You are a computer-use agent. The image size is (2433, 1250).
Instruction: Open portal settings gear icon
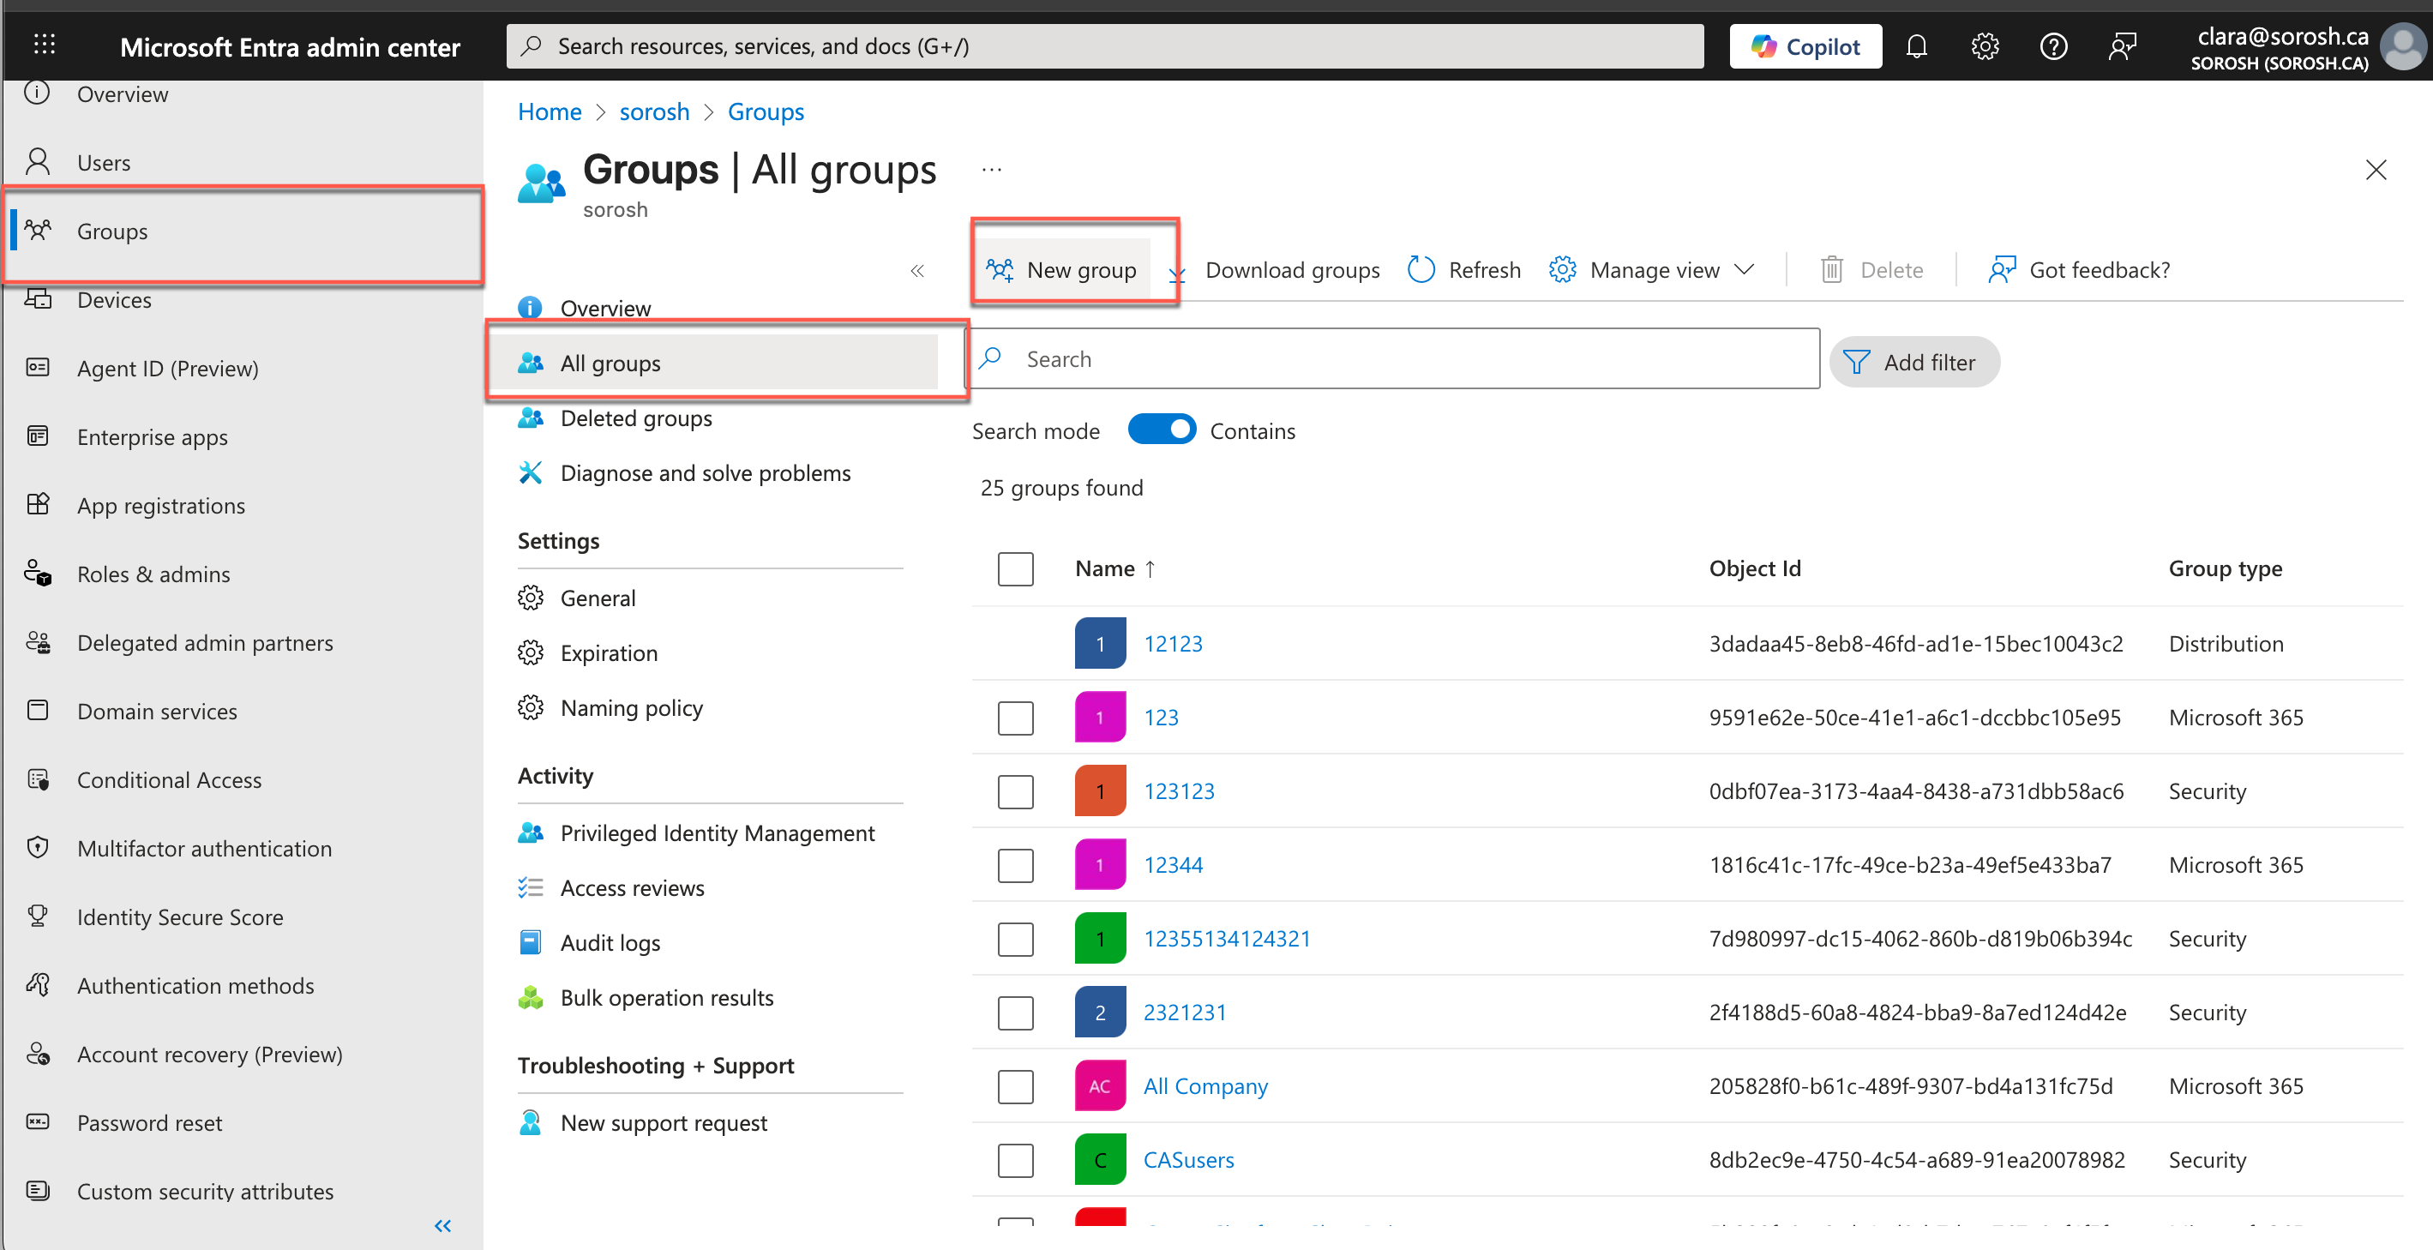coord(1985,46)
